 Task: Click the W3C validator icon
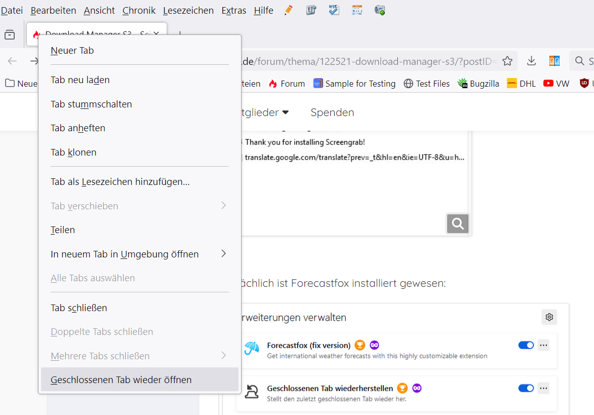[x=334, y=10]
